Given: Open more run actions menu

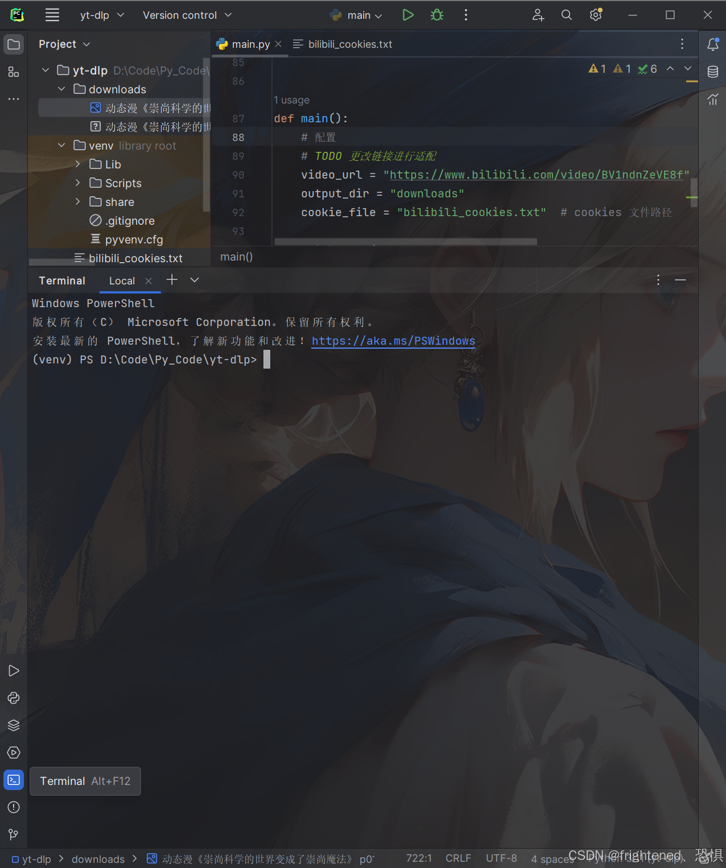Looking at the screenshot, I should [x=466, y=15].
